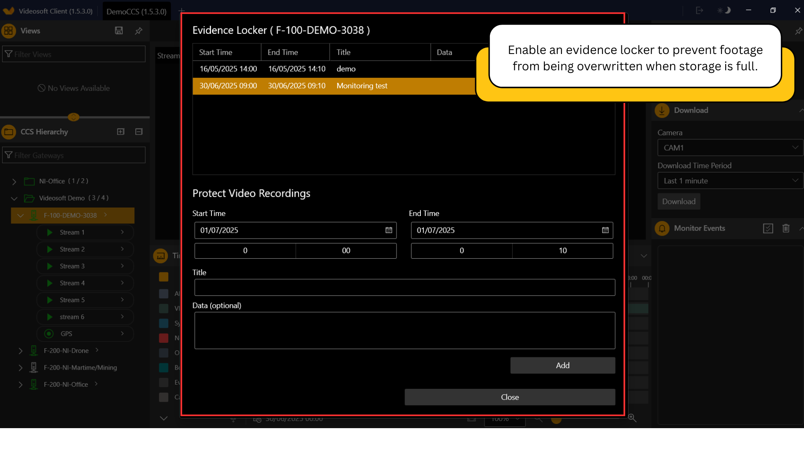The width and height of the screenshot is (804, 452).
Task: Toggle the red timeline filter checkbox
Action: pyautogui.click(x=164, y=338)
